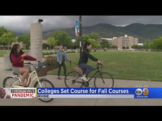
Task: Click the woman in the denim jacket
Action: (x=62, y=62)
